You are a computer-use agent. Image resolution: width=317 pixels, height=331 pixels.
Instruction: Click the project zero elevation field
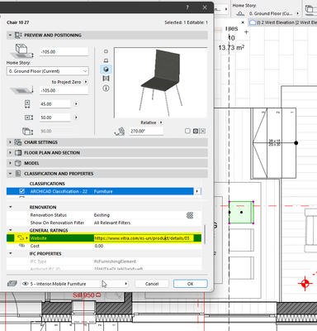(64, 90)
